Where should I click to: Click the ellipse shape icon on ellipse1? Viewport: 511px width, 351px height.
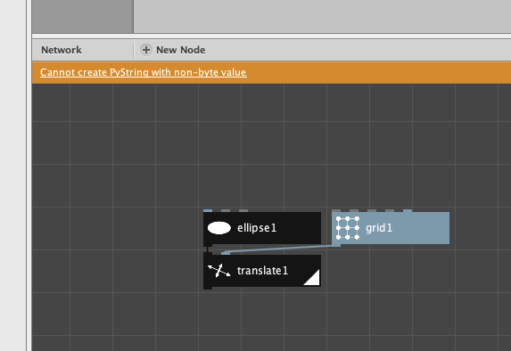219,228
